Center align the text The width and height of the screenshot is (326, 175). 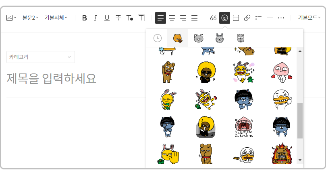pos(172,18)
